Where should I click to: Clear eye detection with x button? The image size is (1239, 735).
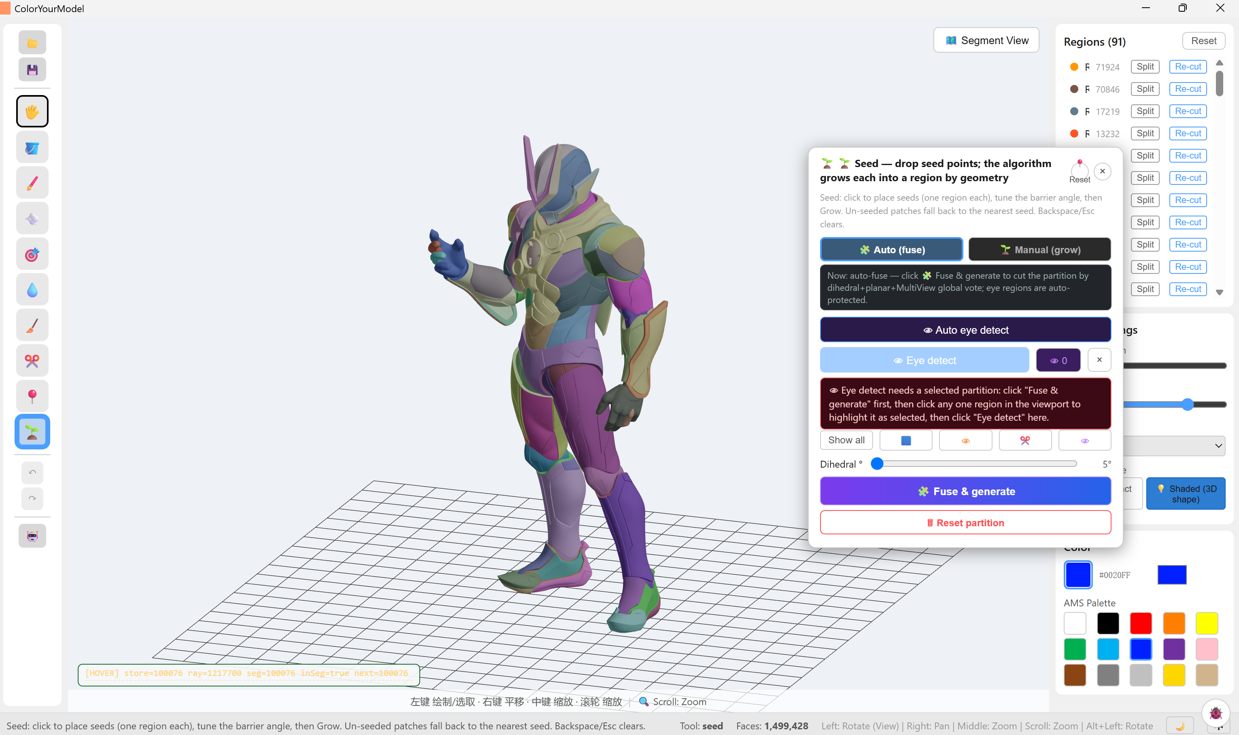point(1099,360)
